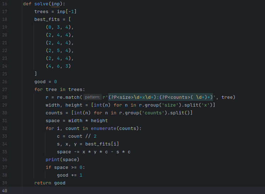Screen dimensions: 265x194
Task: Click 'space = width * height' line
Action: [x=76, y=121]
